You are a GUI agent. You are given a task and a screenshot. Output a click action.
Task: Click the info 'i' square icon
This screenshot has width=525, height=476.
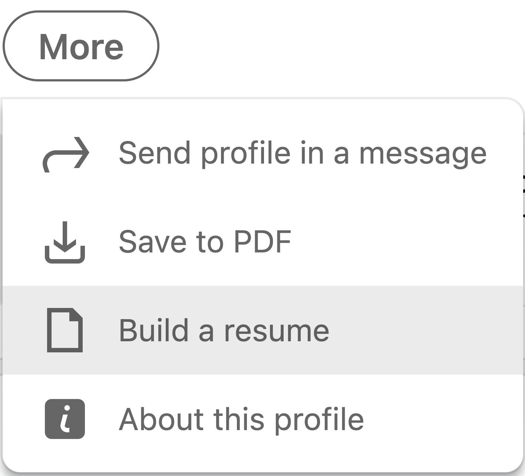(65, 419)
